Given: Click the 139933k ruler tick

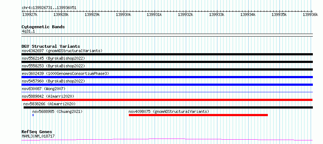Looking at the screenshot, I should [x=217, y=14].
